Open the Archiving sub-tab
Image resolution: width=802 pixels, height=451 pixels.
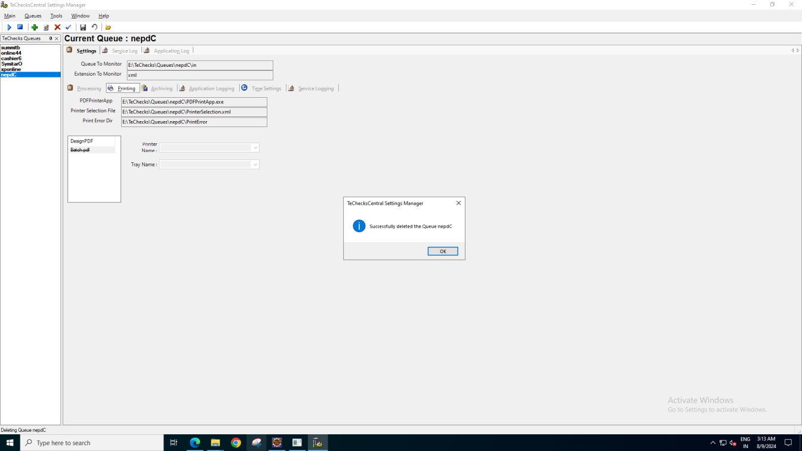pyautogui.click(x=161, y=88)
